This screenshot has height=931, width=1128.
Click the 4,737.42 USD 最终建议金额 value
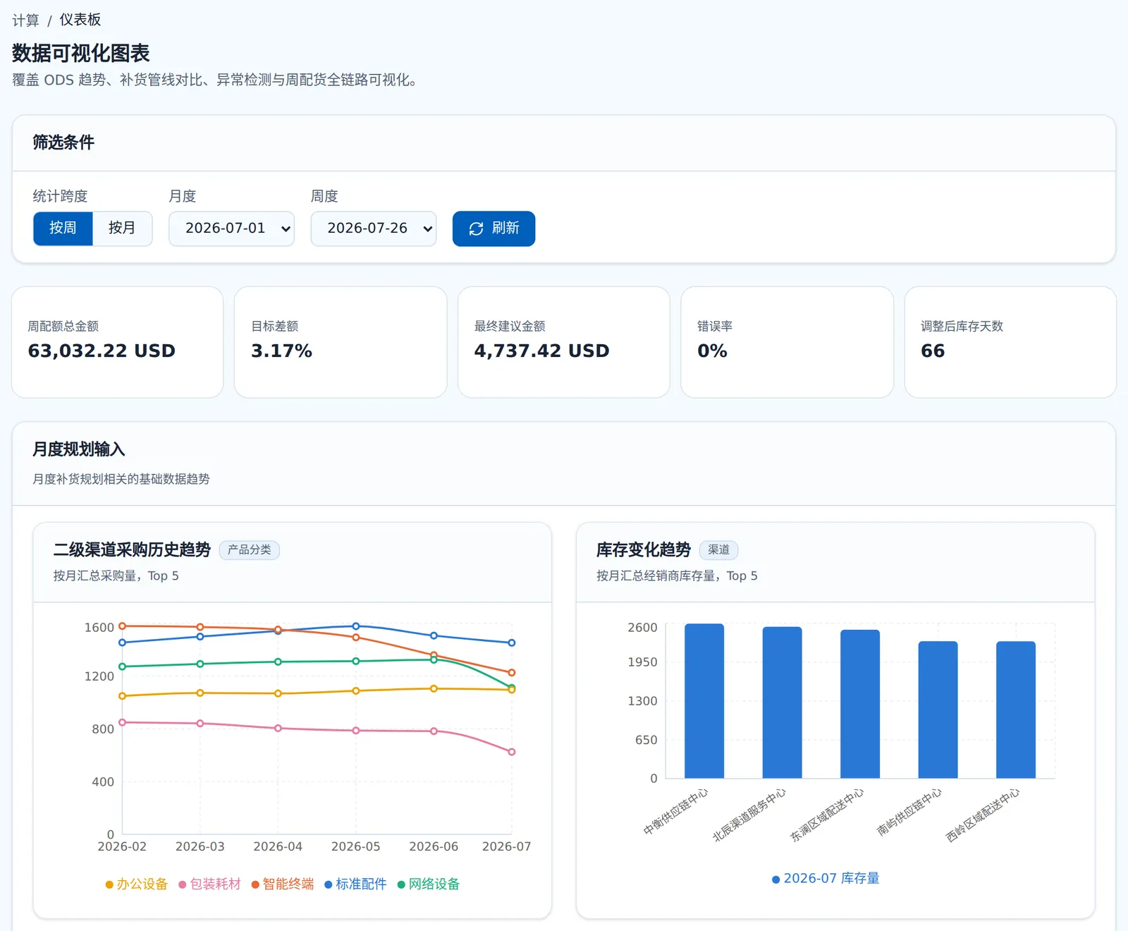click(x=541, y=351)
